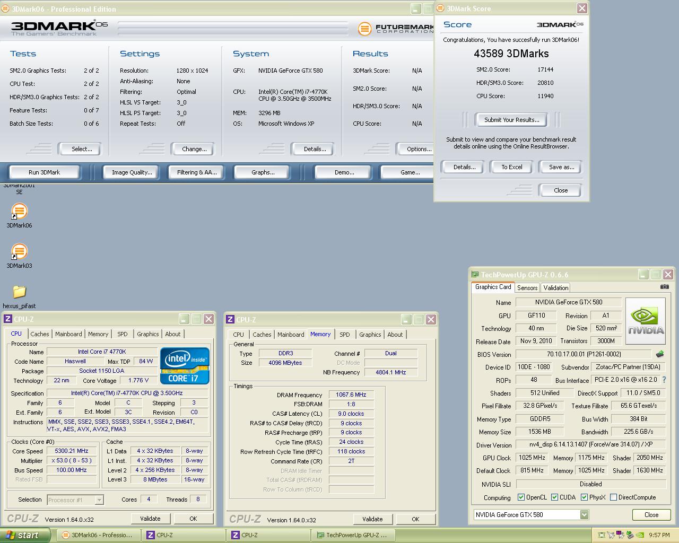
Task: Toggle the OpenCL checkbox
Action: coord(521,497)
